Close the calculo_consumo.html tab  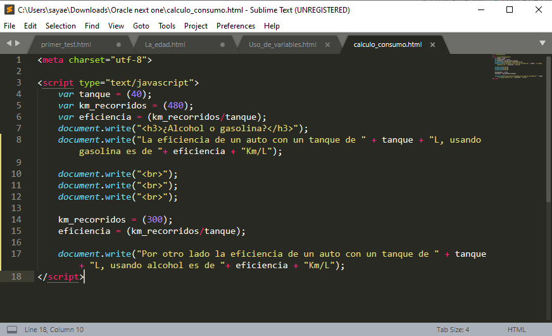click(432, 45)
